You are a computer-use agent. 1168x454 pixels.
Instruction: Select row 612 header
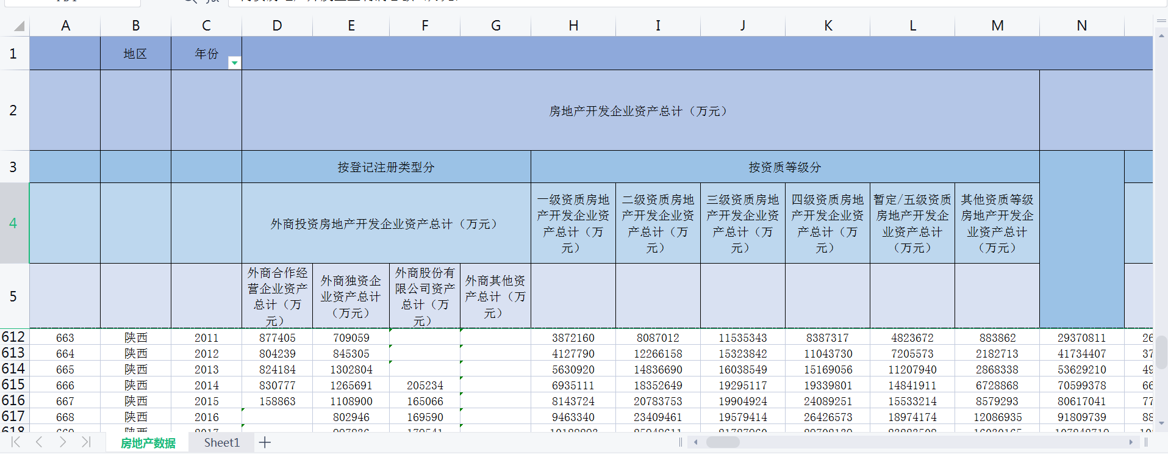[x=13, y=337]
